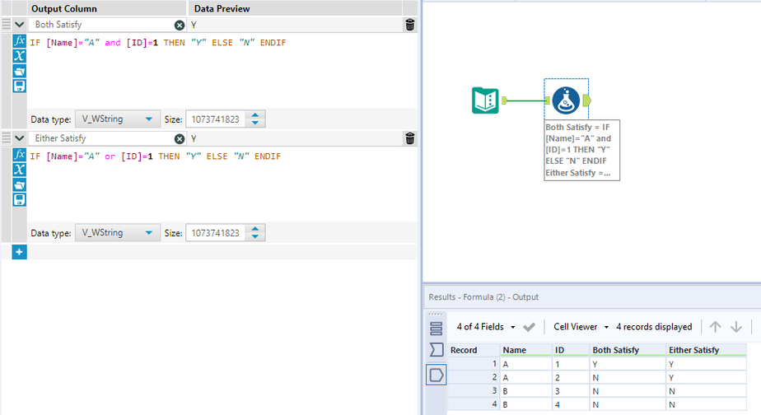Increase Size value for Both Satisfy
761x415 pixels.
coord(255,115)
